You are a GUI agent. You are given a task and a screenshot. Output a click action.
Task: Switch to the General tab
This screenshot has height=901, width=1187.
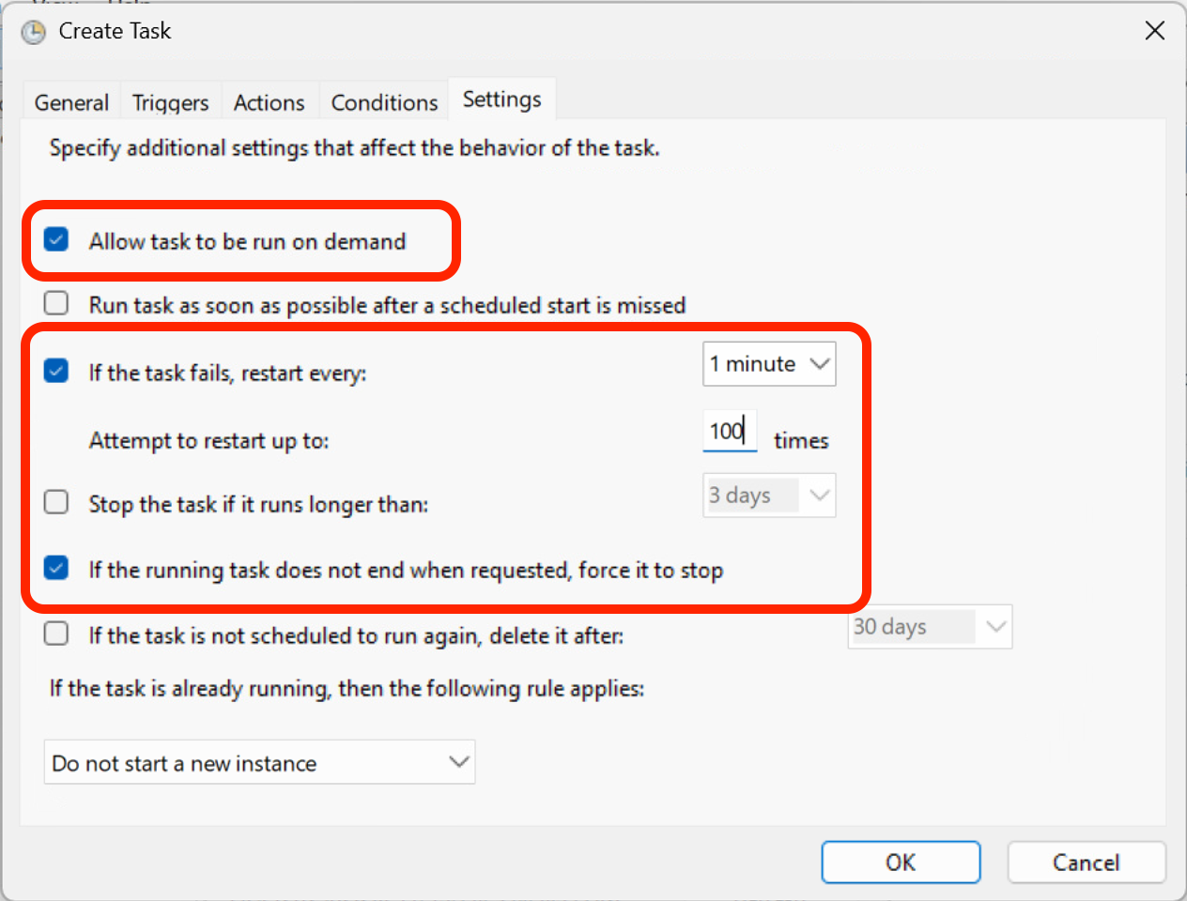coord(71,102)
